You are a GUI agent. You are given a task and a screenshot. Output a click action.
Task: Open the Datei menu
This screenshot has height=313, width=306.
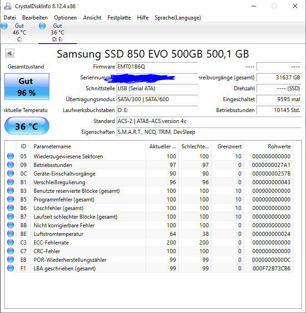pos(10,18)
